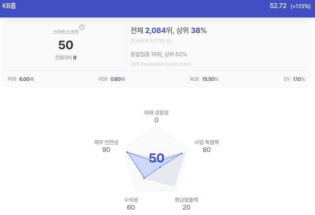Select the 현금창출력 axis label
Image resolution: width=315 pixels, height=215 pixels.
(x=186, y=200)
